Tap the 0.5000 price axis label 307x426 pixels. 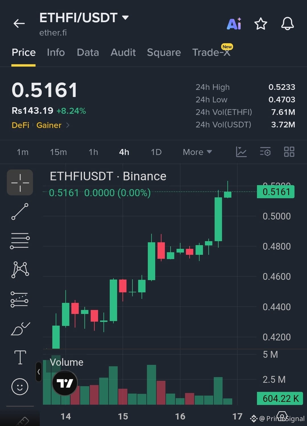point(277,216)
